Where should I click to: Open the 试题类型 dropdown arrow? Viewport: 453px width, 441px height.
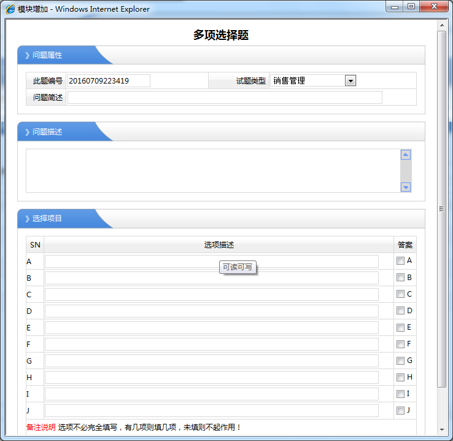point(350,81)
